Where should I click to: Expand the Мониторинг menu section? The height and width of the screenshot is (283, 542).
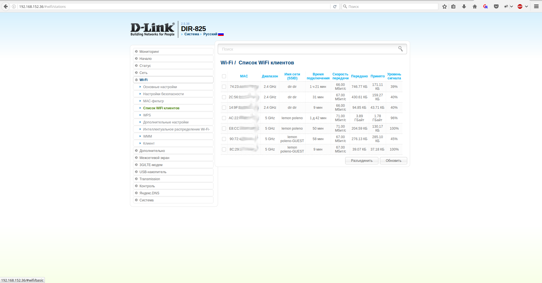(173, 51)
